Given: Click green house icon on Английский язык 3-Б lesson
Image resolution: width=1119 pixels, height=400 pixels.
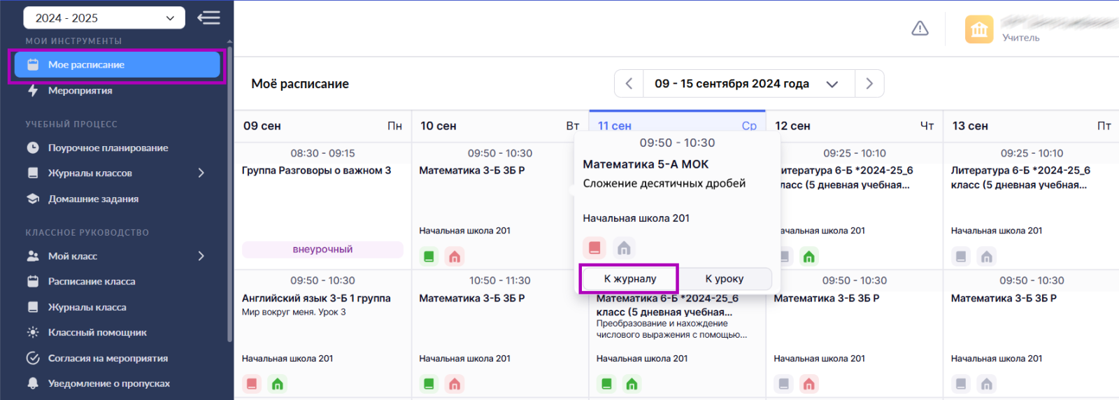Looking at the screenshot, I should tap(278, 384).
